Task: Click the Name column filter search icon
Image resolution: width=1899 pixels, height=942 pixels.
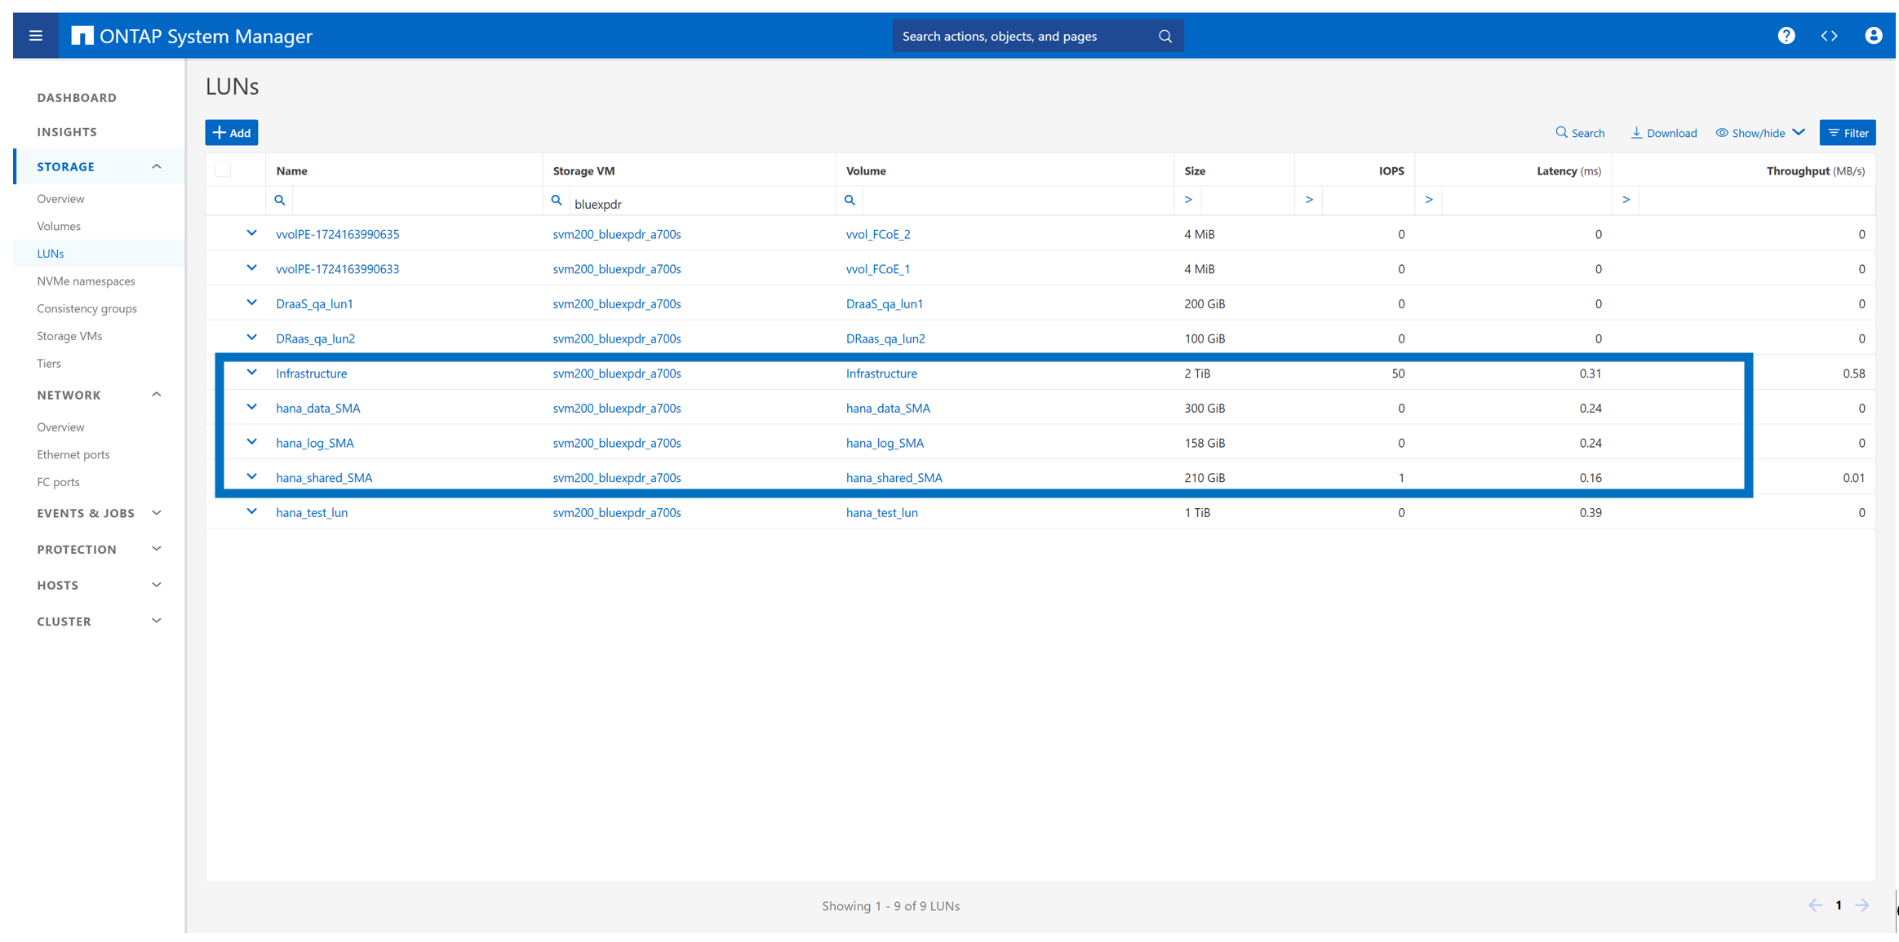Action: tap(280, 201)
